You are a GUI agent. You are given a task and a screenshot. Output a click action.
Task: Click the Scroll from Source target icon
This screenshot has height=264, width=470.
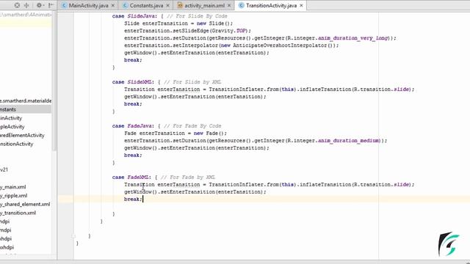(17, 5)
